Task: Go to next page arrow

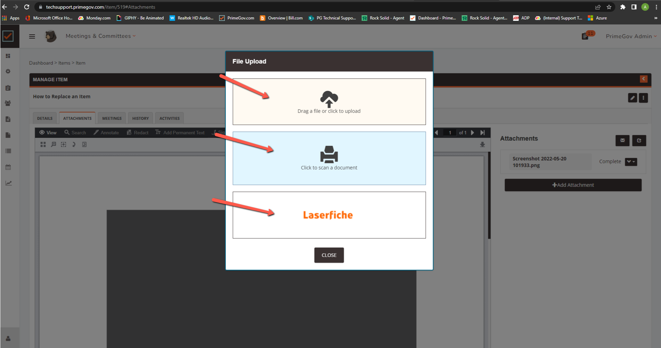Action: point(472,133)
